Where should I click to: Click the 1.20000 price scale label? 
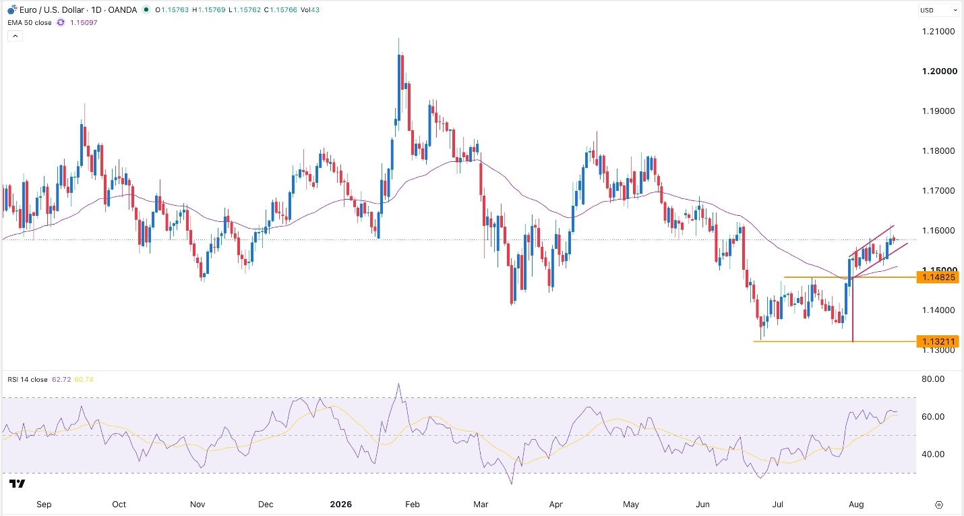(938, 71)
